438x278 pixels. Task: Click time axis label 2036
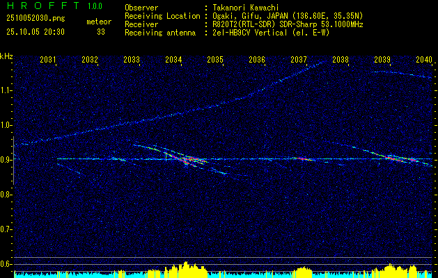pos(257,59)
